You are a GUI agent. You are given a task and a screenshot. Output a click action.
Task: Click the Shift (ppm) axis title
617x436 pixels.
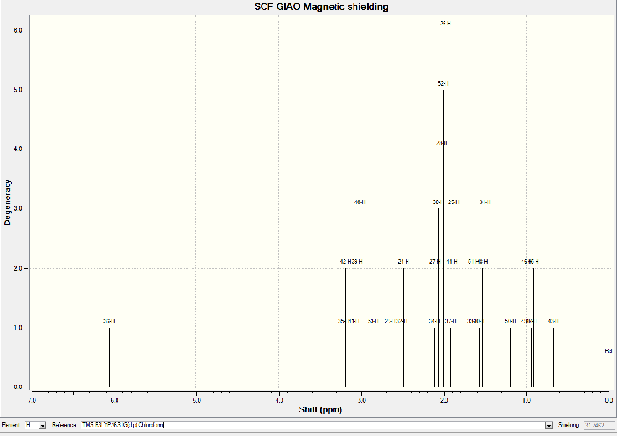[x=320, y=409]
